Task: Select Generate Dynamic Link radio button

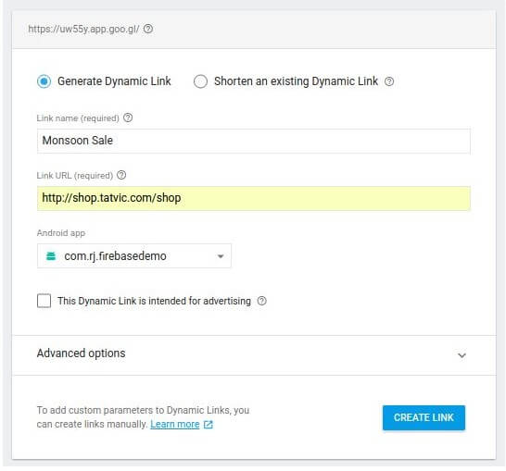Action: click(x=44, y=81)
